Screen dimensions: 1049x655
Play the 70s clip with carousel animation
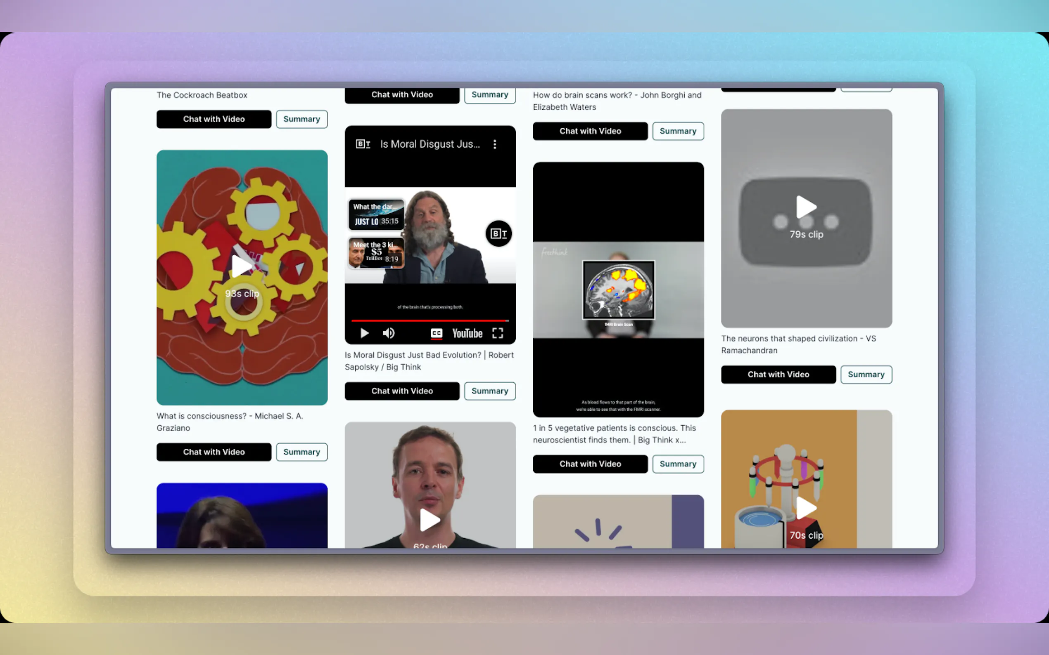click(x=806, y=508)
